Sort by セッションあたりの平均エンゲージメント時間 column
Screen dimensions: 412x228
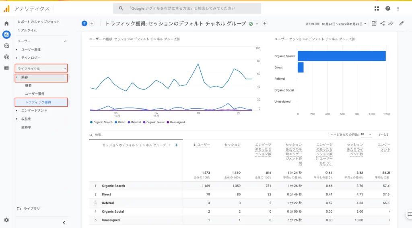click(294, 154)
